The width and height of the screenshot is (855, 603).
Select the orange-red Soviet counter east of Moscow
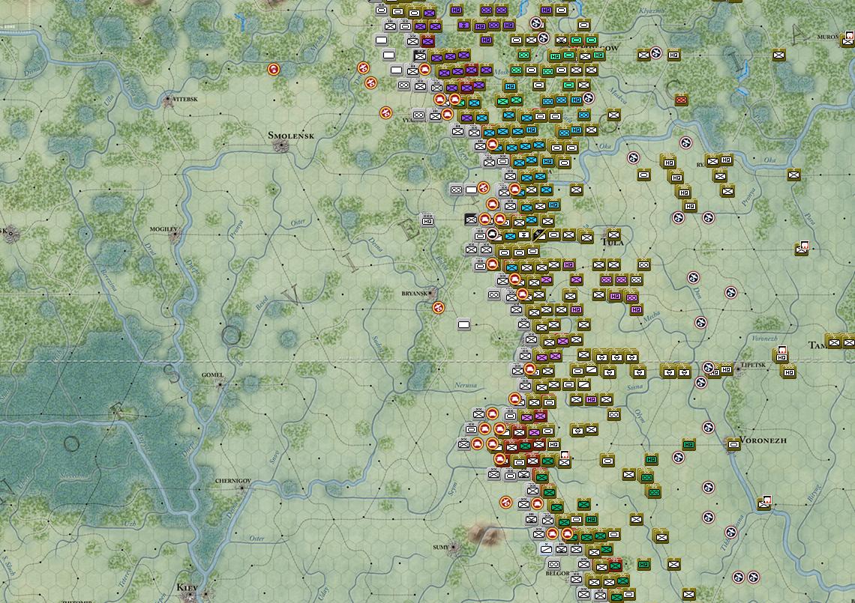click(x=681, y=100)
